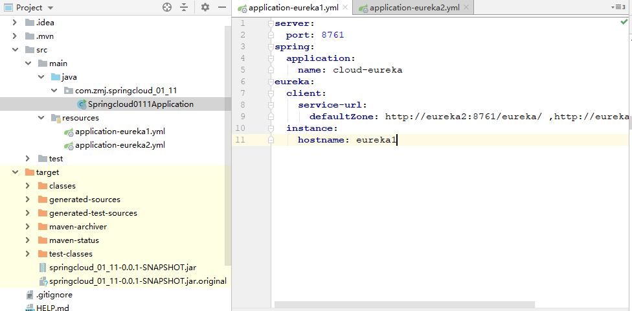Collapse the src folder
The width and height of the screenshot is (632, 311).
15,50
